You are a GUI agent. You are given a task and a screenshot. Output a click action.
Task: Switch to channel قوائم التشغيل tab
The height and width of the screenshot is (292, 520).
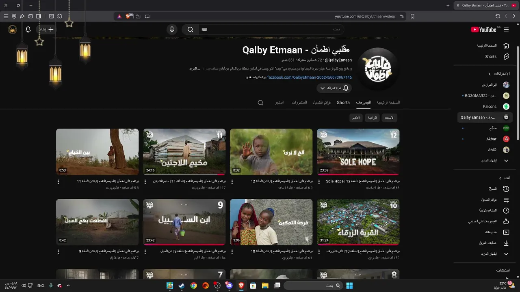click(322, 103)
